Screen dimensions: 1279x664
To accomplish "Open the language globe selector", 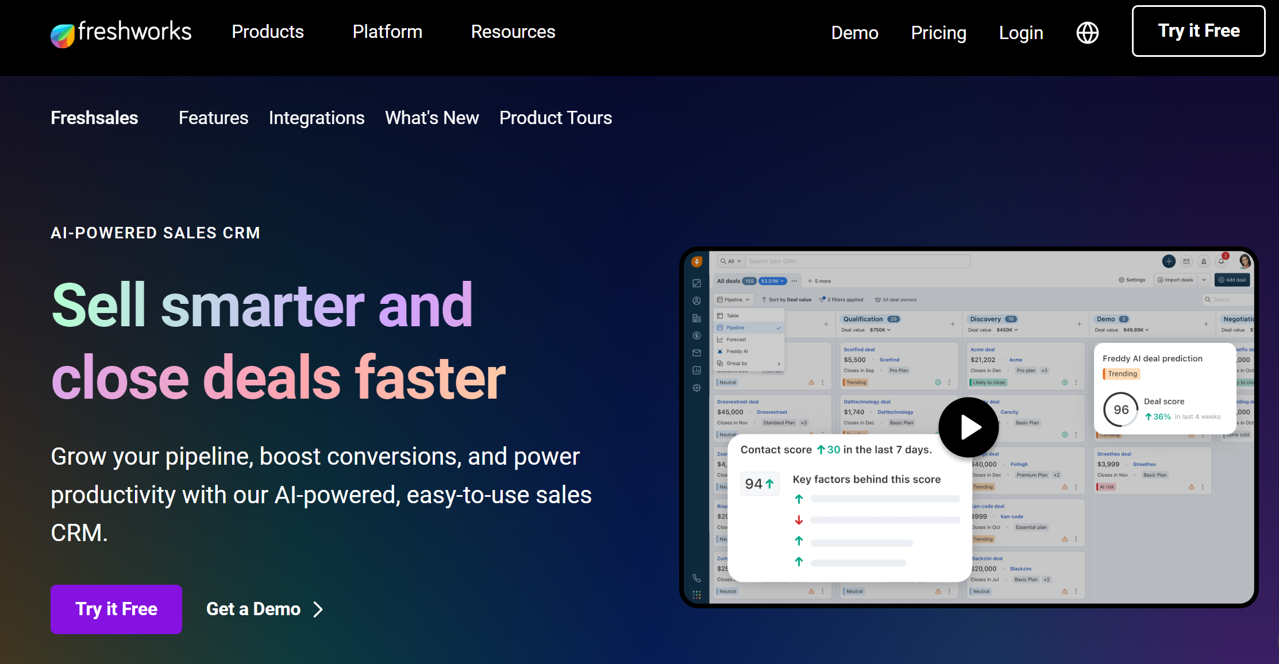I will tap(1087, 33).
